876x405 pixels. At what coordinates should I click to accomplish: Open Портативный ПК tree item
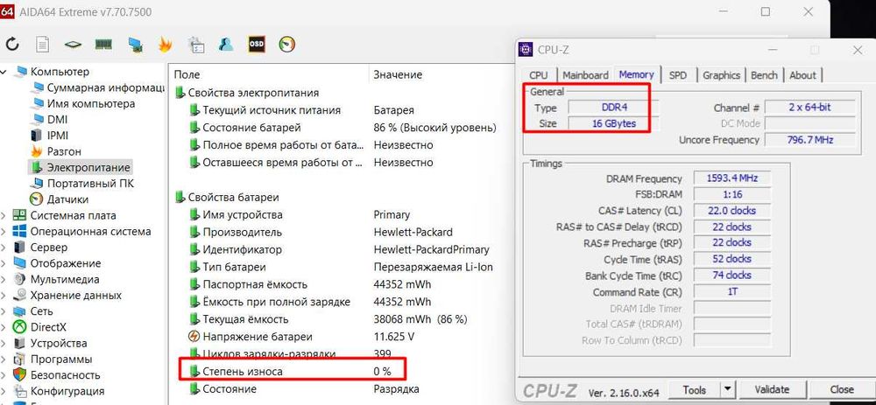coord(90,184)
